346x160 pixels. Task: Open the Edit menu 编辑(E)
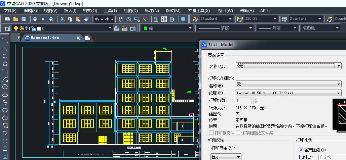coord(31,10)
